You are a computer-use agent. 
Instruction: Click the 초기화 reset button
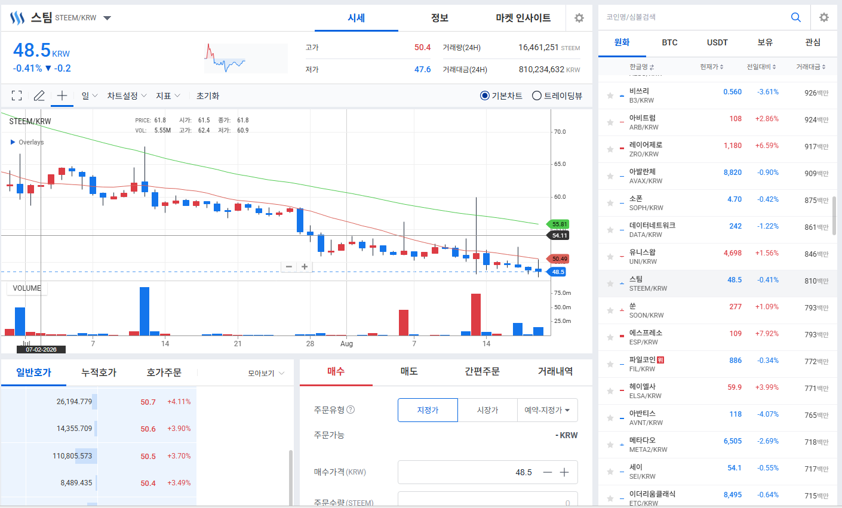coord(208,96)
